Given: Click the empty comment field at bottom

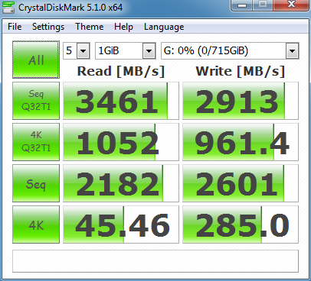Looking at the screenshot, I should coord(155,261).
